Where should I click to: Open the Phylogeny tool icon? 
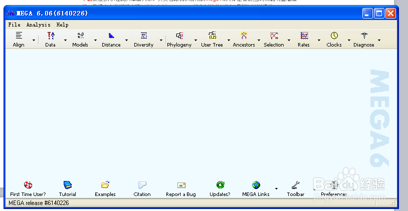[179, 35]
